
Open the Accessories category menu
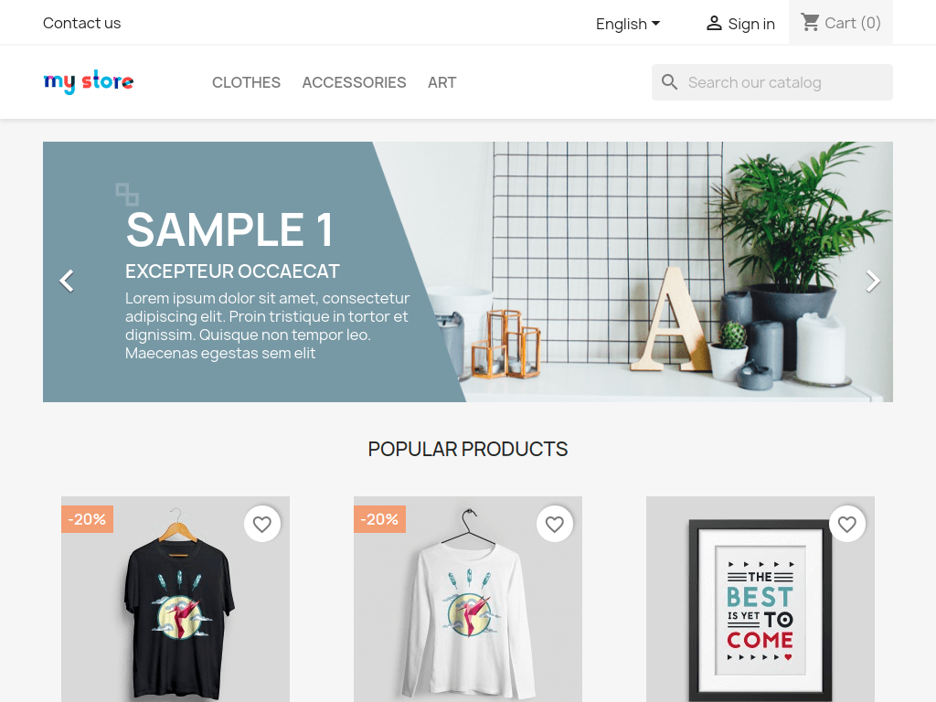coord(354,82)
